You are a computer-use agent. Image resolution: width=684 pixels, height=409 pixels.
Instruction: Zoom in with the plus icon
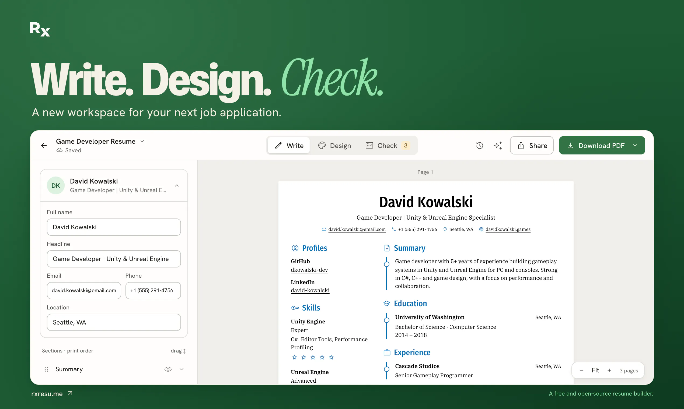coord(609,371)
